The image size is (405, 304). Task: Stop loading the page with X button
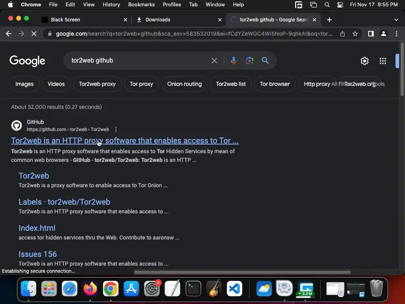click(34, 34)
